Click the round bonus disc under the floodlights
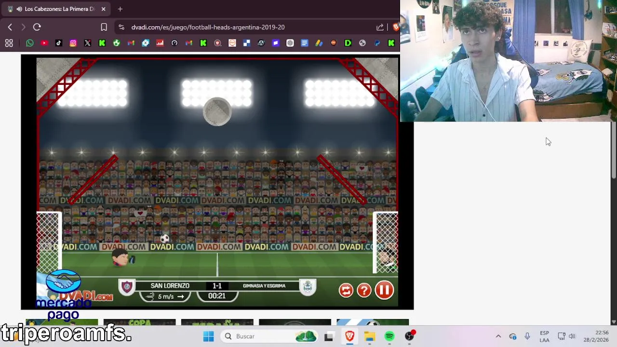Viewport: 617px width, 347px height. [217, 111]
